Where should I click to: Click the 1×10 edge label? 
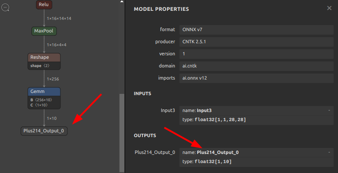coord(52,118)
